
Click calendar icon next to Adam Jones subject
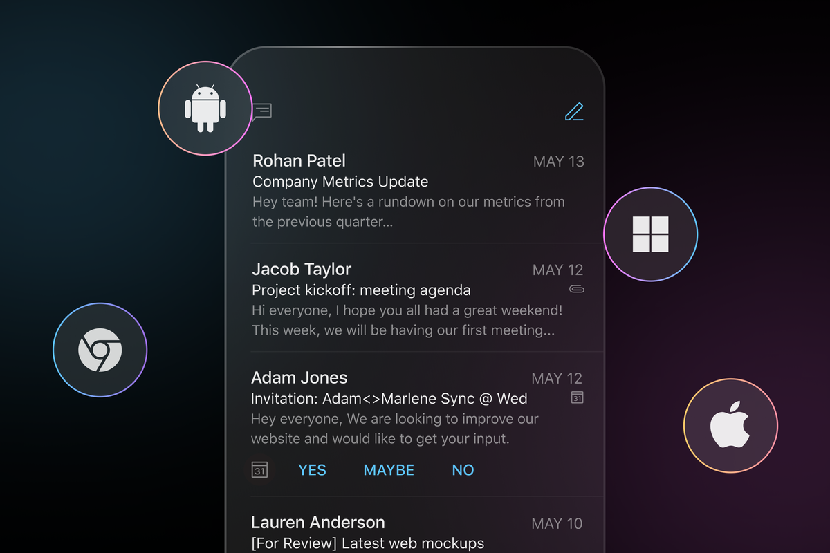pos(577,397)
